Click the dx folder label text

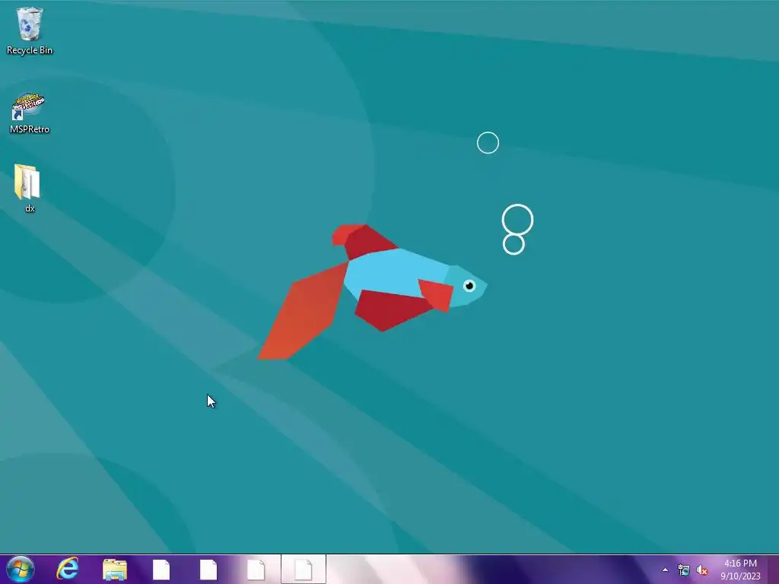30,208
